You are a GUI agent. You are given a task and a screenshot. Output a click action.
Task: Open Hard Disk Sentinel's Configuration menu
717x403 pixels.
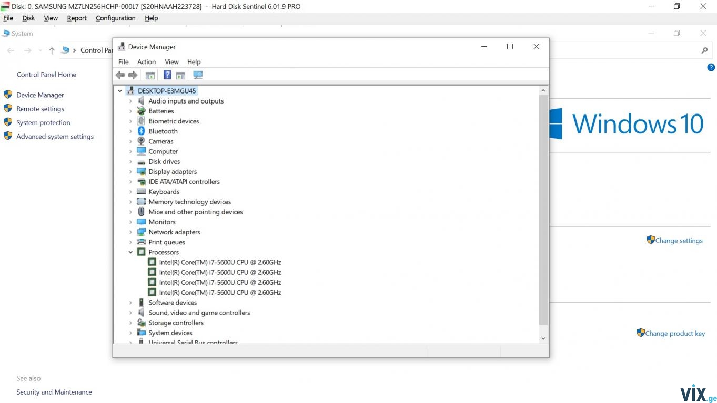point(116,18)
